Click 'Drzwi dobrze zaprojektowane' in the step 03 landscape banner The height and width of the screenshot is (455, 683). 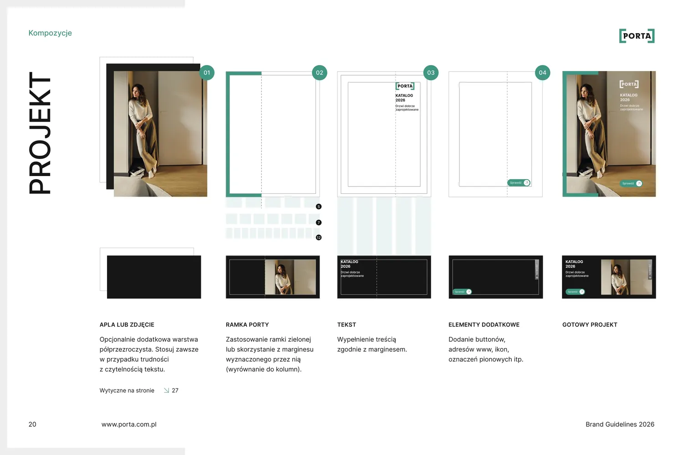(x=352, y=274)
